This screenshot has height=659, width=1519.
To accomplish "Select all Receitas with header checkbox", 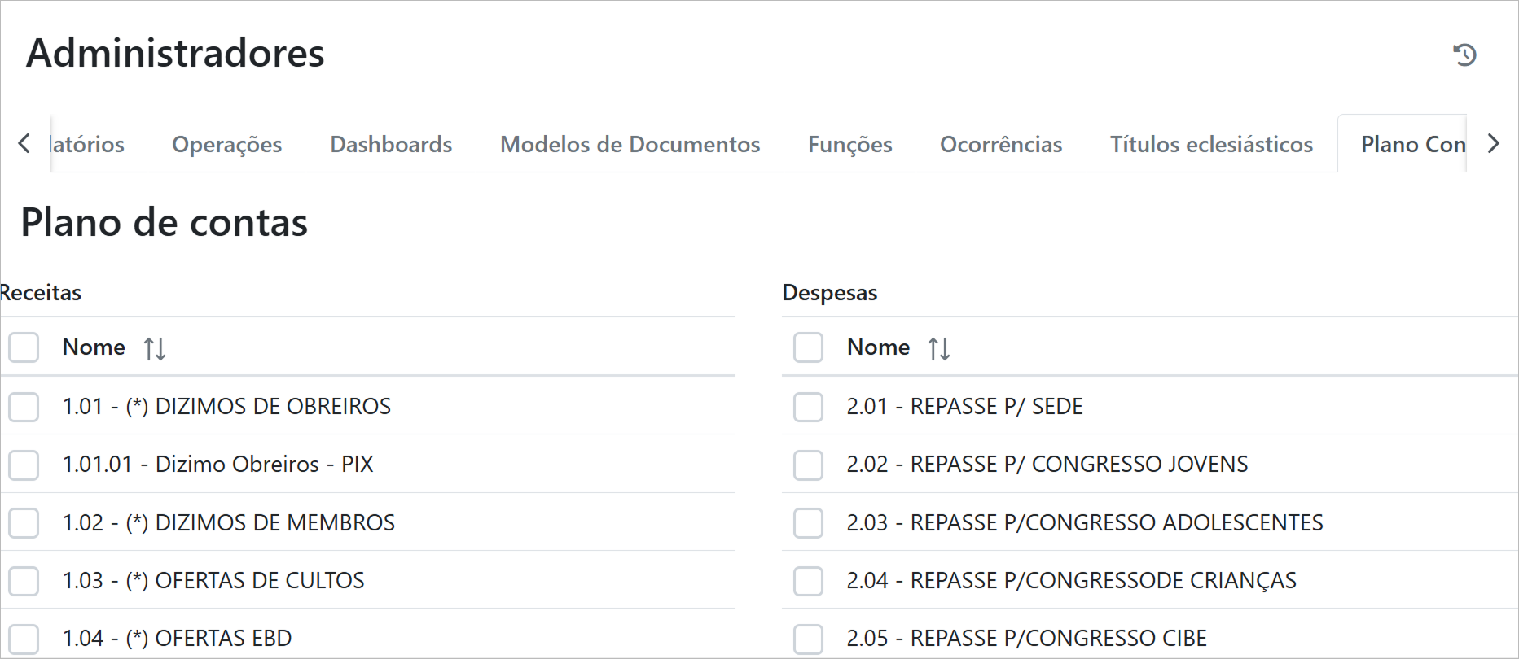I will 24,347.
